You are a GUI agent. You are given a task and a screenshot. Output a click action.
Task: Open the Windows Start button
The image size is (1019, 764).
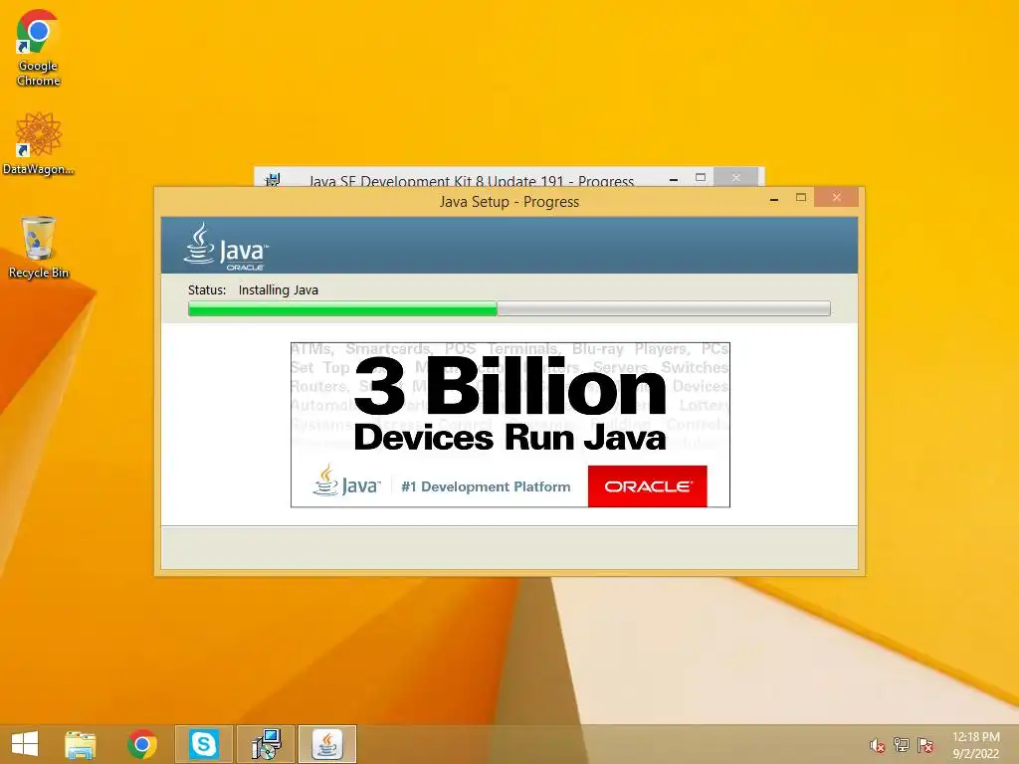coord(25,744)
